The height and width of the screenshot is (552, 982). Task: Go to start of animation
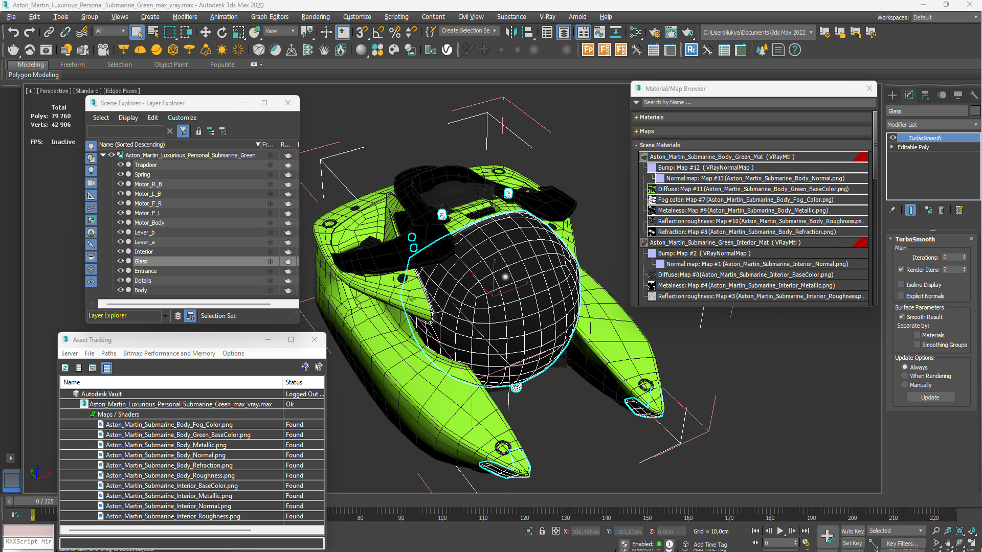pyautogui.click(x=755, y=531)
